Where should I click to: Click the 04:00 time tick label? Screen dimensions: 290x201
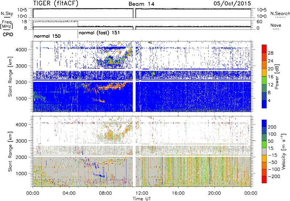click(69, 193)
